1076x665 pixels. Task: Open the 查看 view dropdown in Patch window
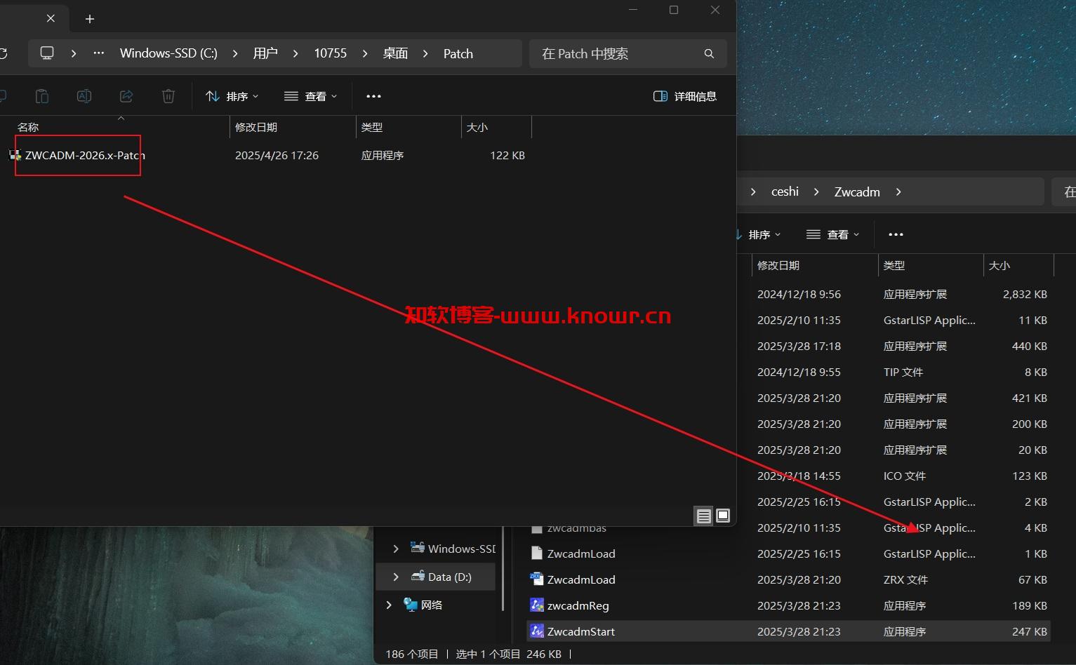(311, 96)
